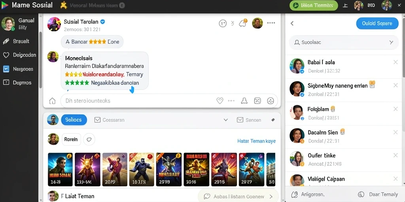Click image attach icon in comment box
Image resolution: width=405 pixels, height=202 pixels.
point(257,101)
